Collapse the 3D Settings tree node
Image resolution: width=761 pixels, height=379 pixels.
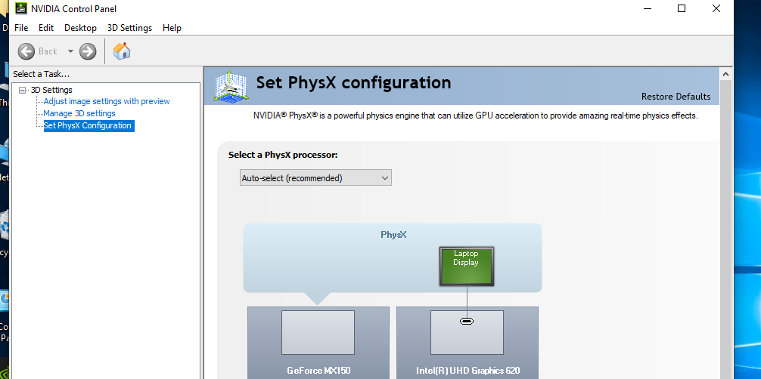point(23,90)
